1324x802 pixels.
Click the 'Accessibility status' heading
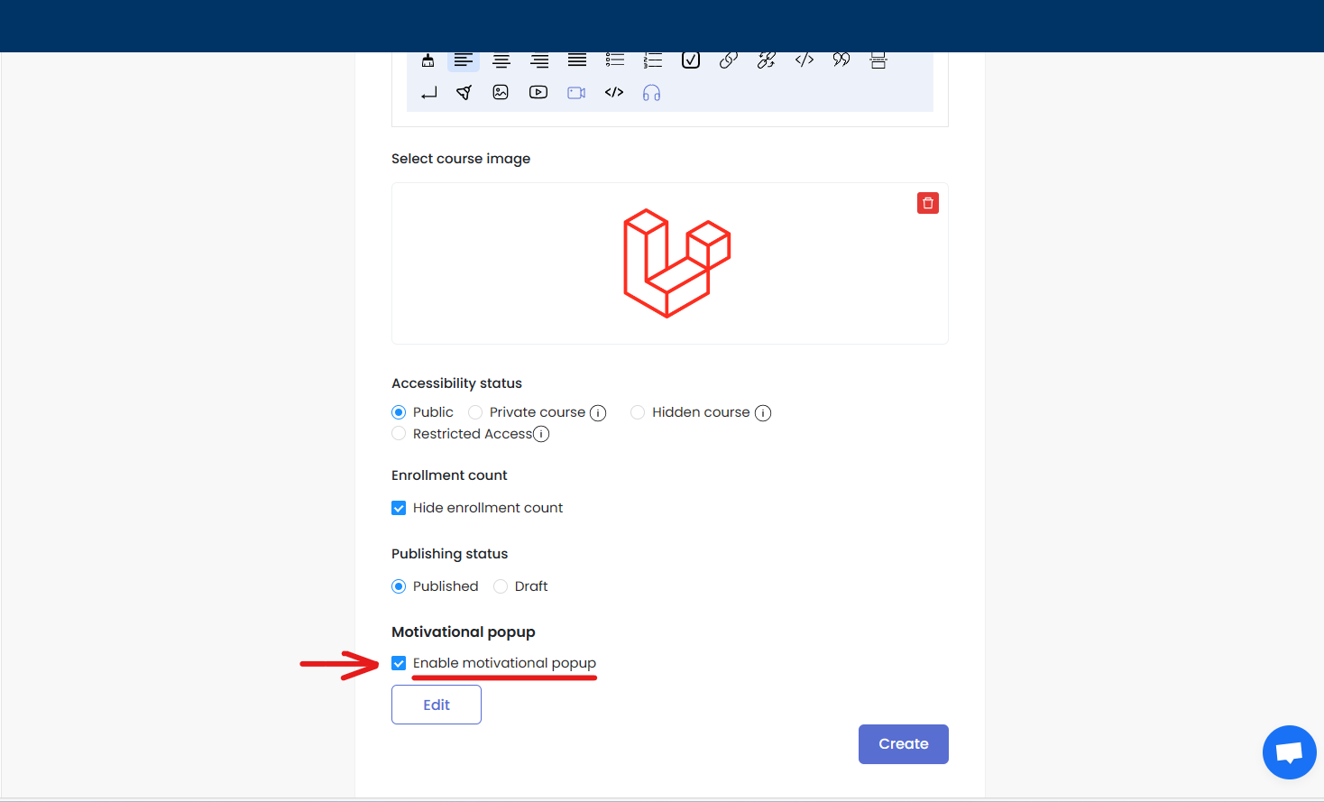(456, 383)
